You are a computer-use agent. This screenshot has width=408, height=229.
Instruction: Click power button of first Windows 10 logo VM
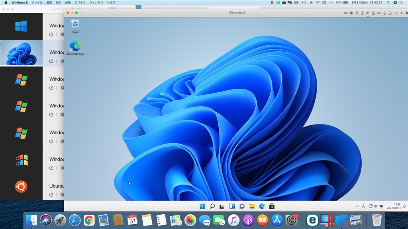pos(51,34)
